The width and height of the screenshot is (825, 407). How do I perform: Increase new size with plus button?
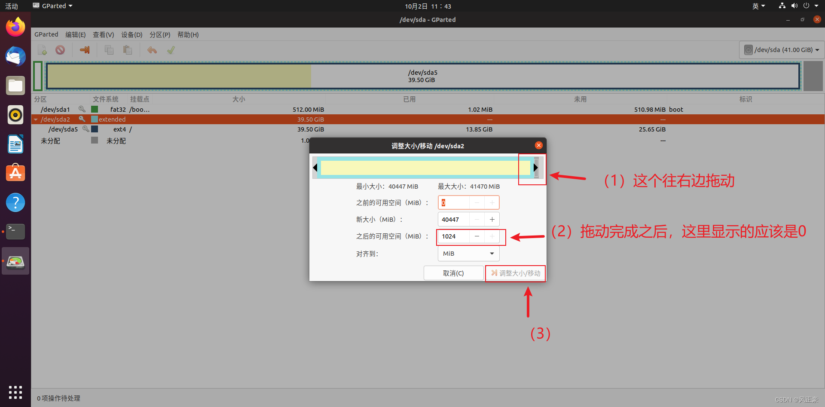click(492, 219)
